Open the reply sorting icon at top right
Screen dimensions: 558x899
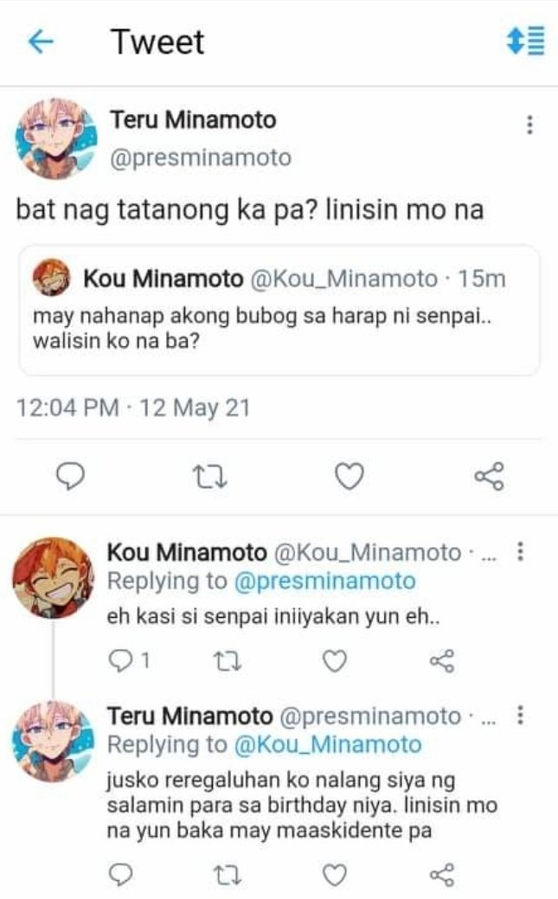pyautogui.click(x=525, y=42)
